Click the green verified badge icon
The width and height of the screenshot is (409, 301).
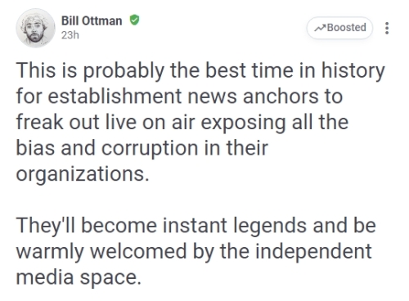point(134,20)
